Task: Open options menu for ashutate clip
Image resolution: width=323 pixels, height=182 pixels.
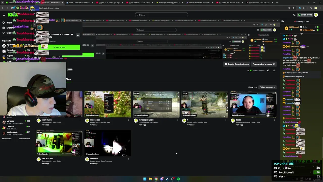Action: [129, 159]
